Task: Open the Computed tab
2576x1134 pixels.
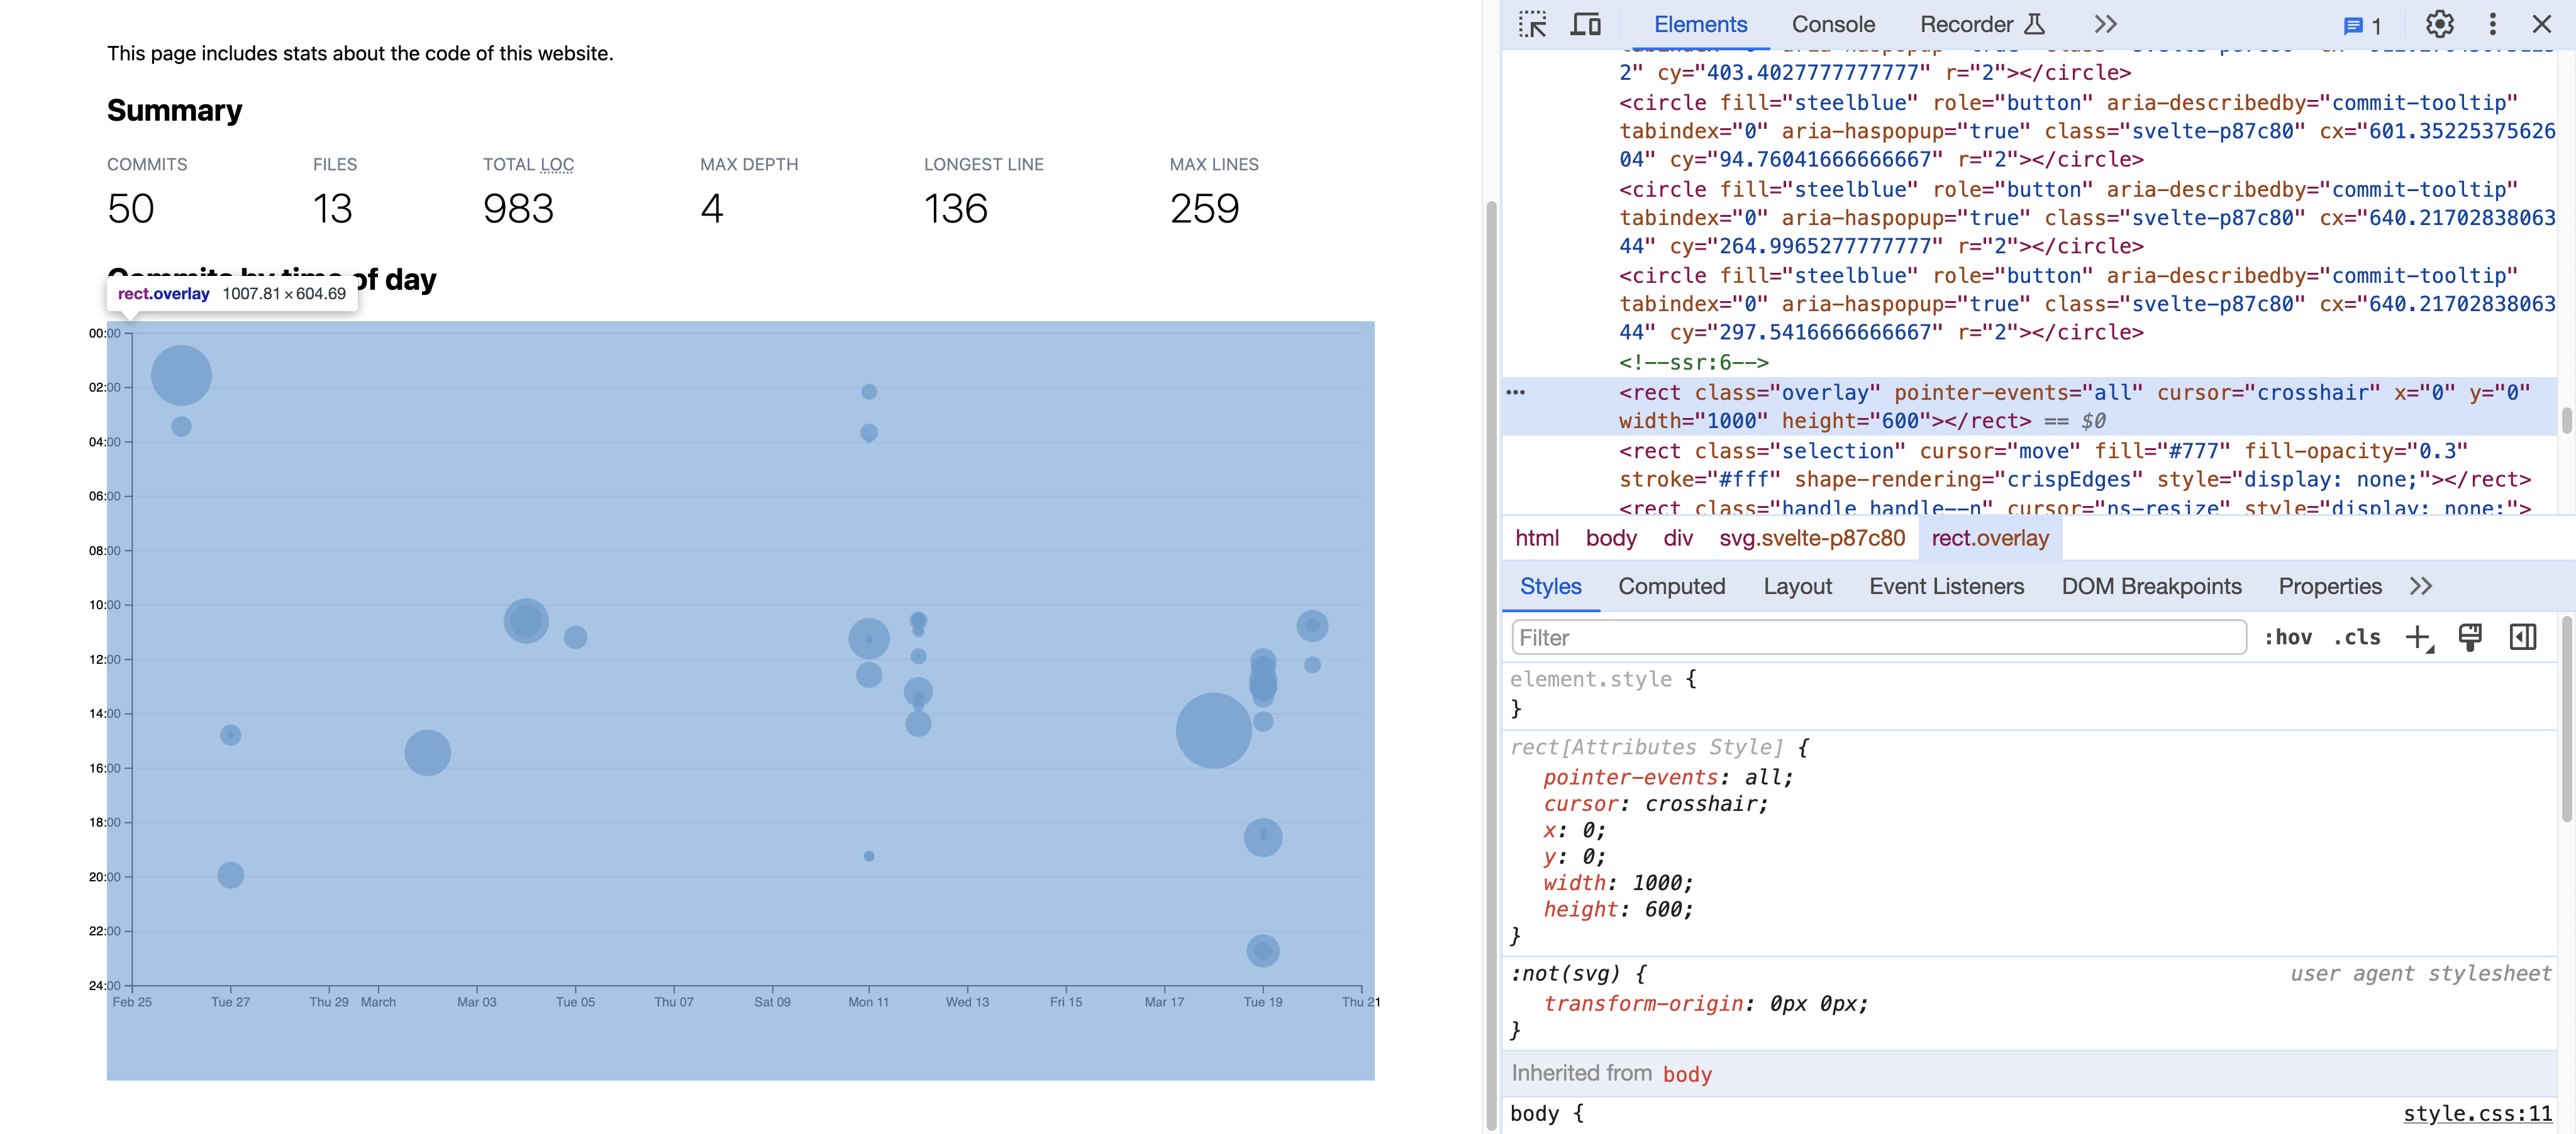Action: click(x=1671, y=586)
